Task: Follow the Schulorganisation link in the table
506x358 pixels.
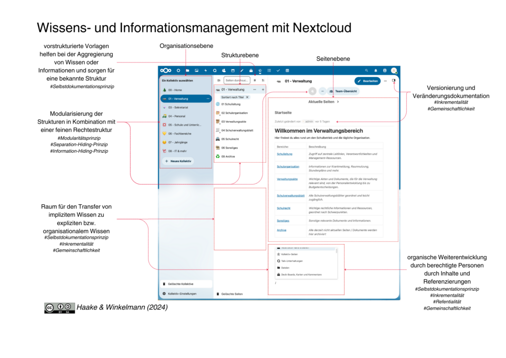Action: coord(288,167)
